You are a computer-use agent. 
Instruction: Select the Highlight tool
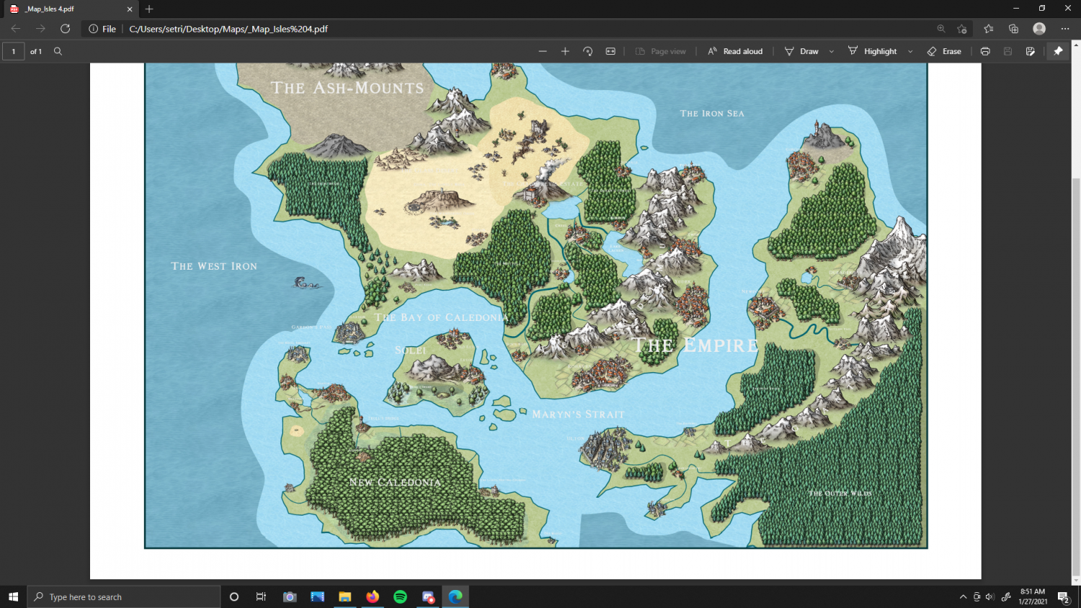pos(872,51)
